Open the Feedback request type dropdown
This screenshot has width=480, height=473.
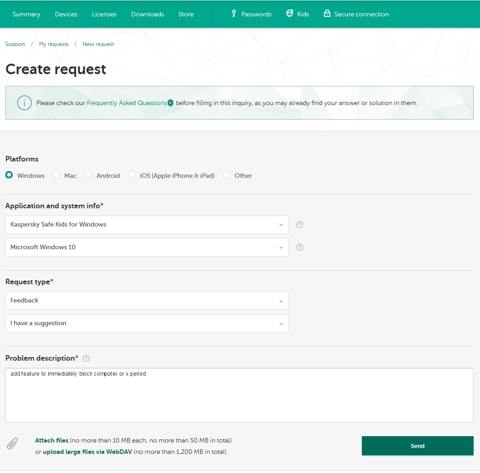pos(147,301)
